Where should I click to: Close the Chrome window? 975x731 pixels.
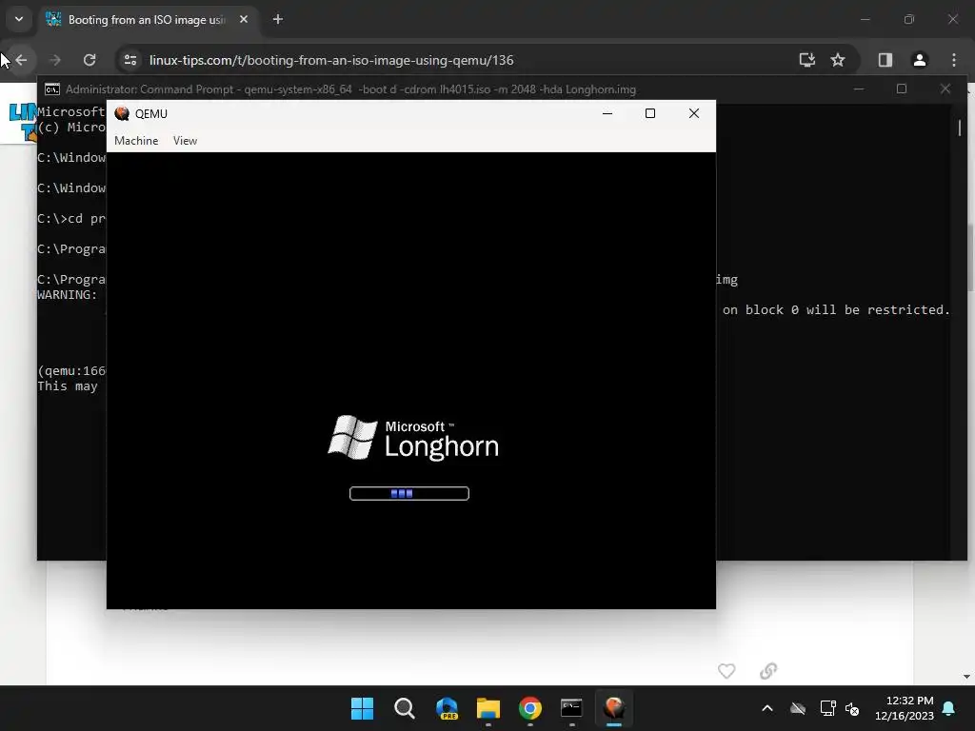click(952, 19)
